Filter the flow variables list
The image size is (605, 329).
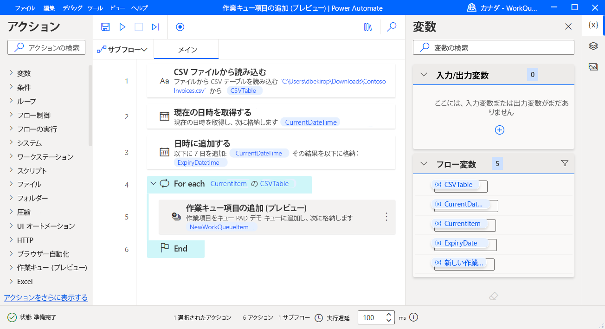(565, 163)
